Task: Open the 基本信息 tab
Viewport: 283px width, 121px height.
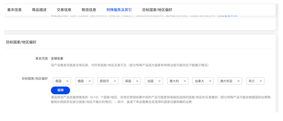Action: coord(14,10)
